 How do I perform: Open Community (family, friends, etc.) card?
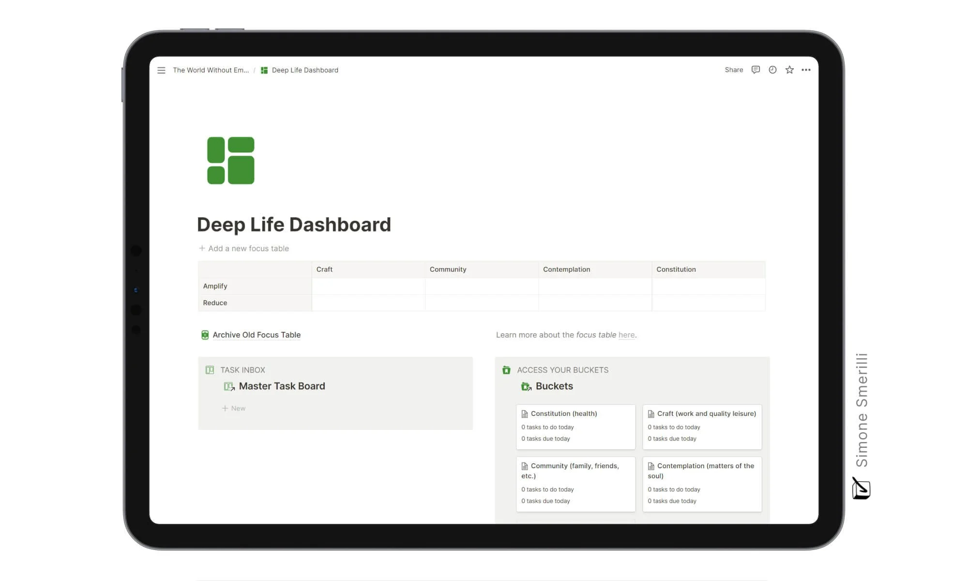coord(575,484)
